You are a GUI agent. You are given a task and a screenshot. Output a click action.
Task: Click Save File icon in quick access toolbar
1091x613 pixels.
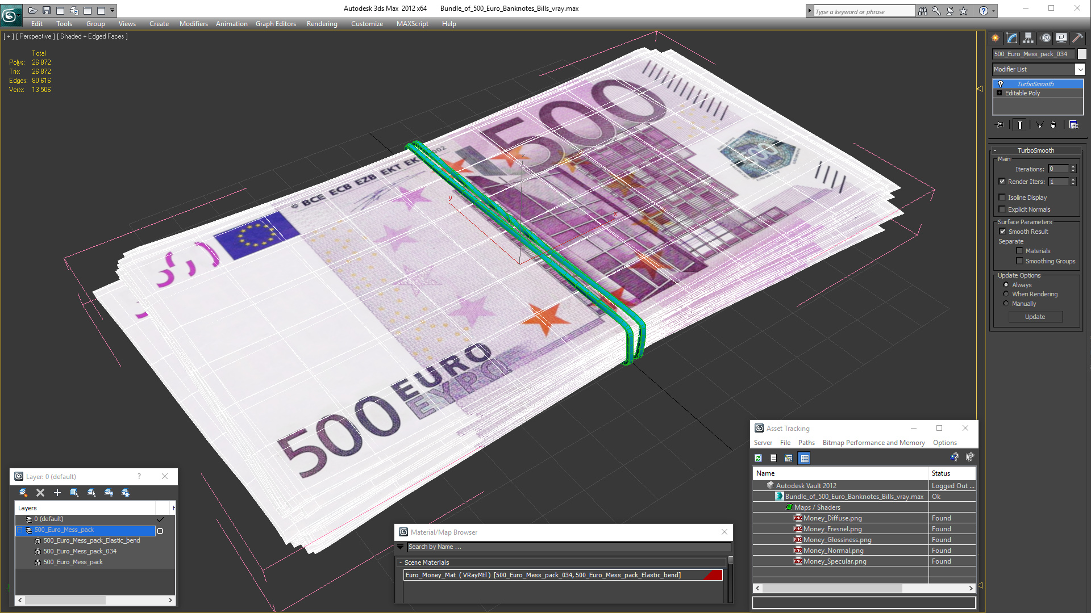tap(47, 10)
